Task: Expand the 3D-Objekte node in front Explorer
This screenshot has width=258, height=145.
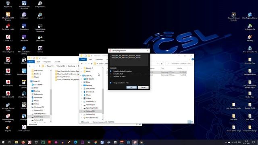Action: tap(82, 79)
